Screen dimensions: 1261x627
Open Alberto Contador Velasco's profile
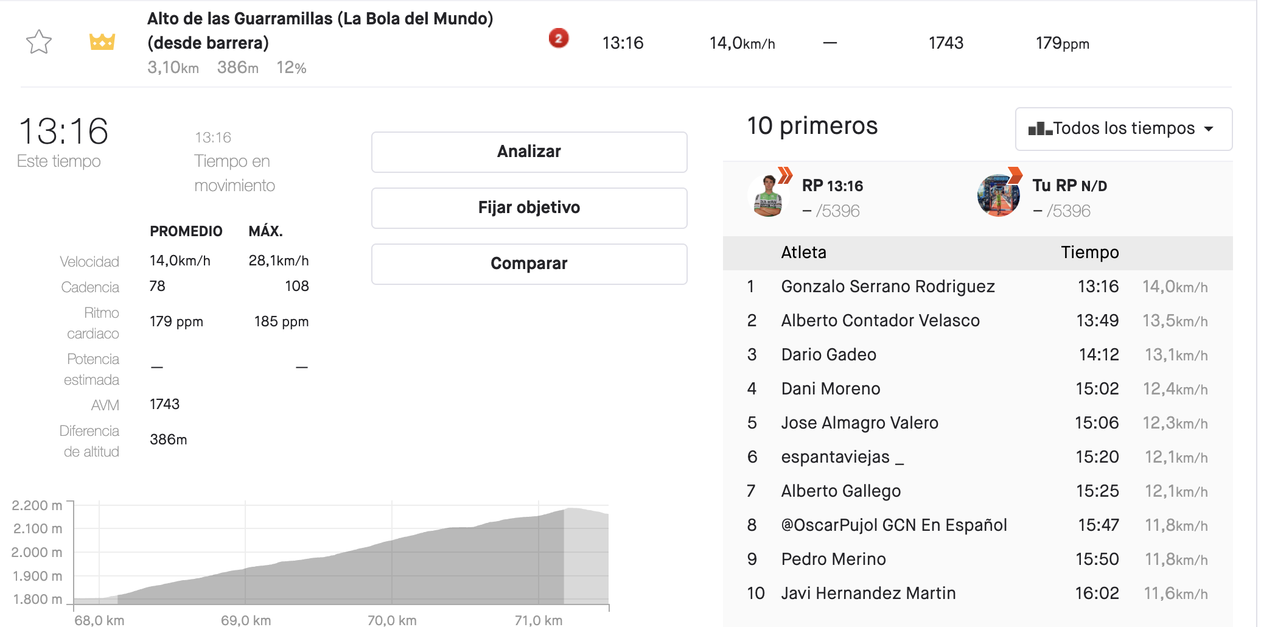pyautogui.click(x=880, y=320)
